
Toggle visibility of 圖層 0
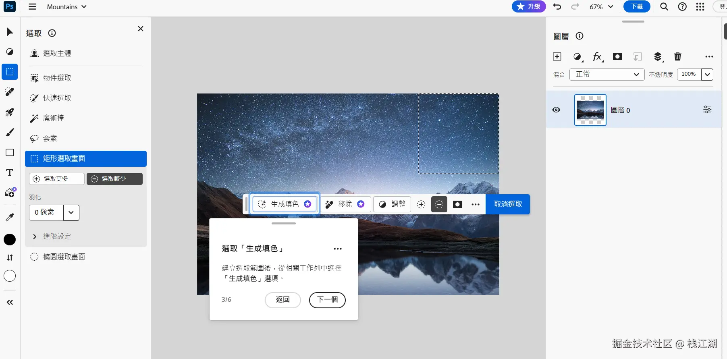click(x=556, y=110)
